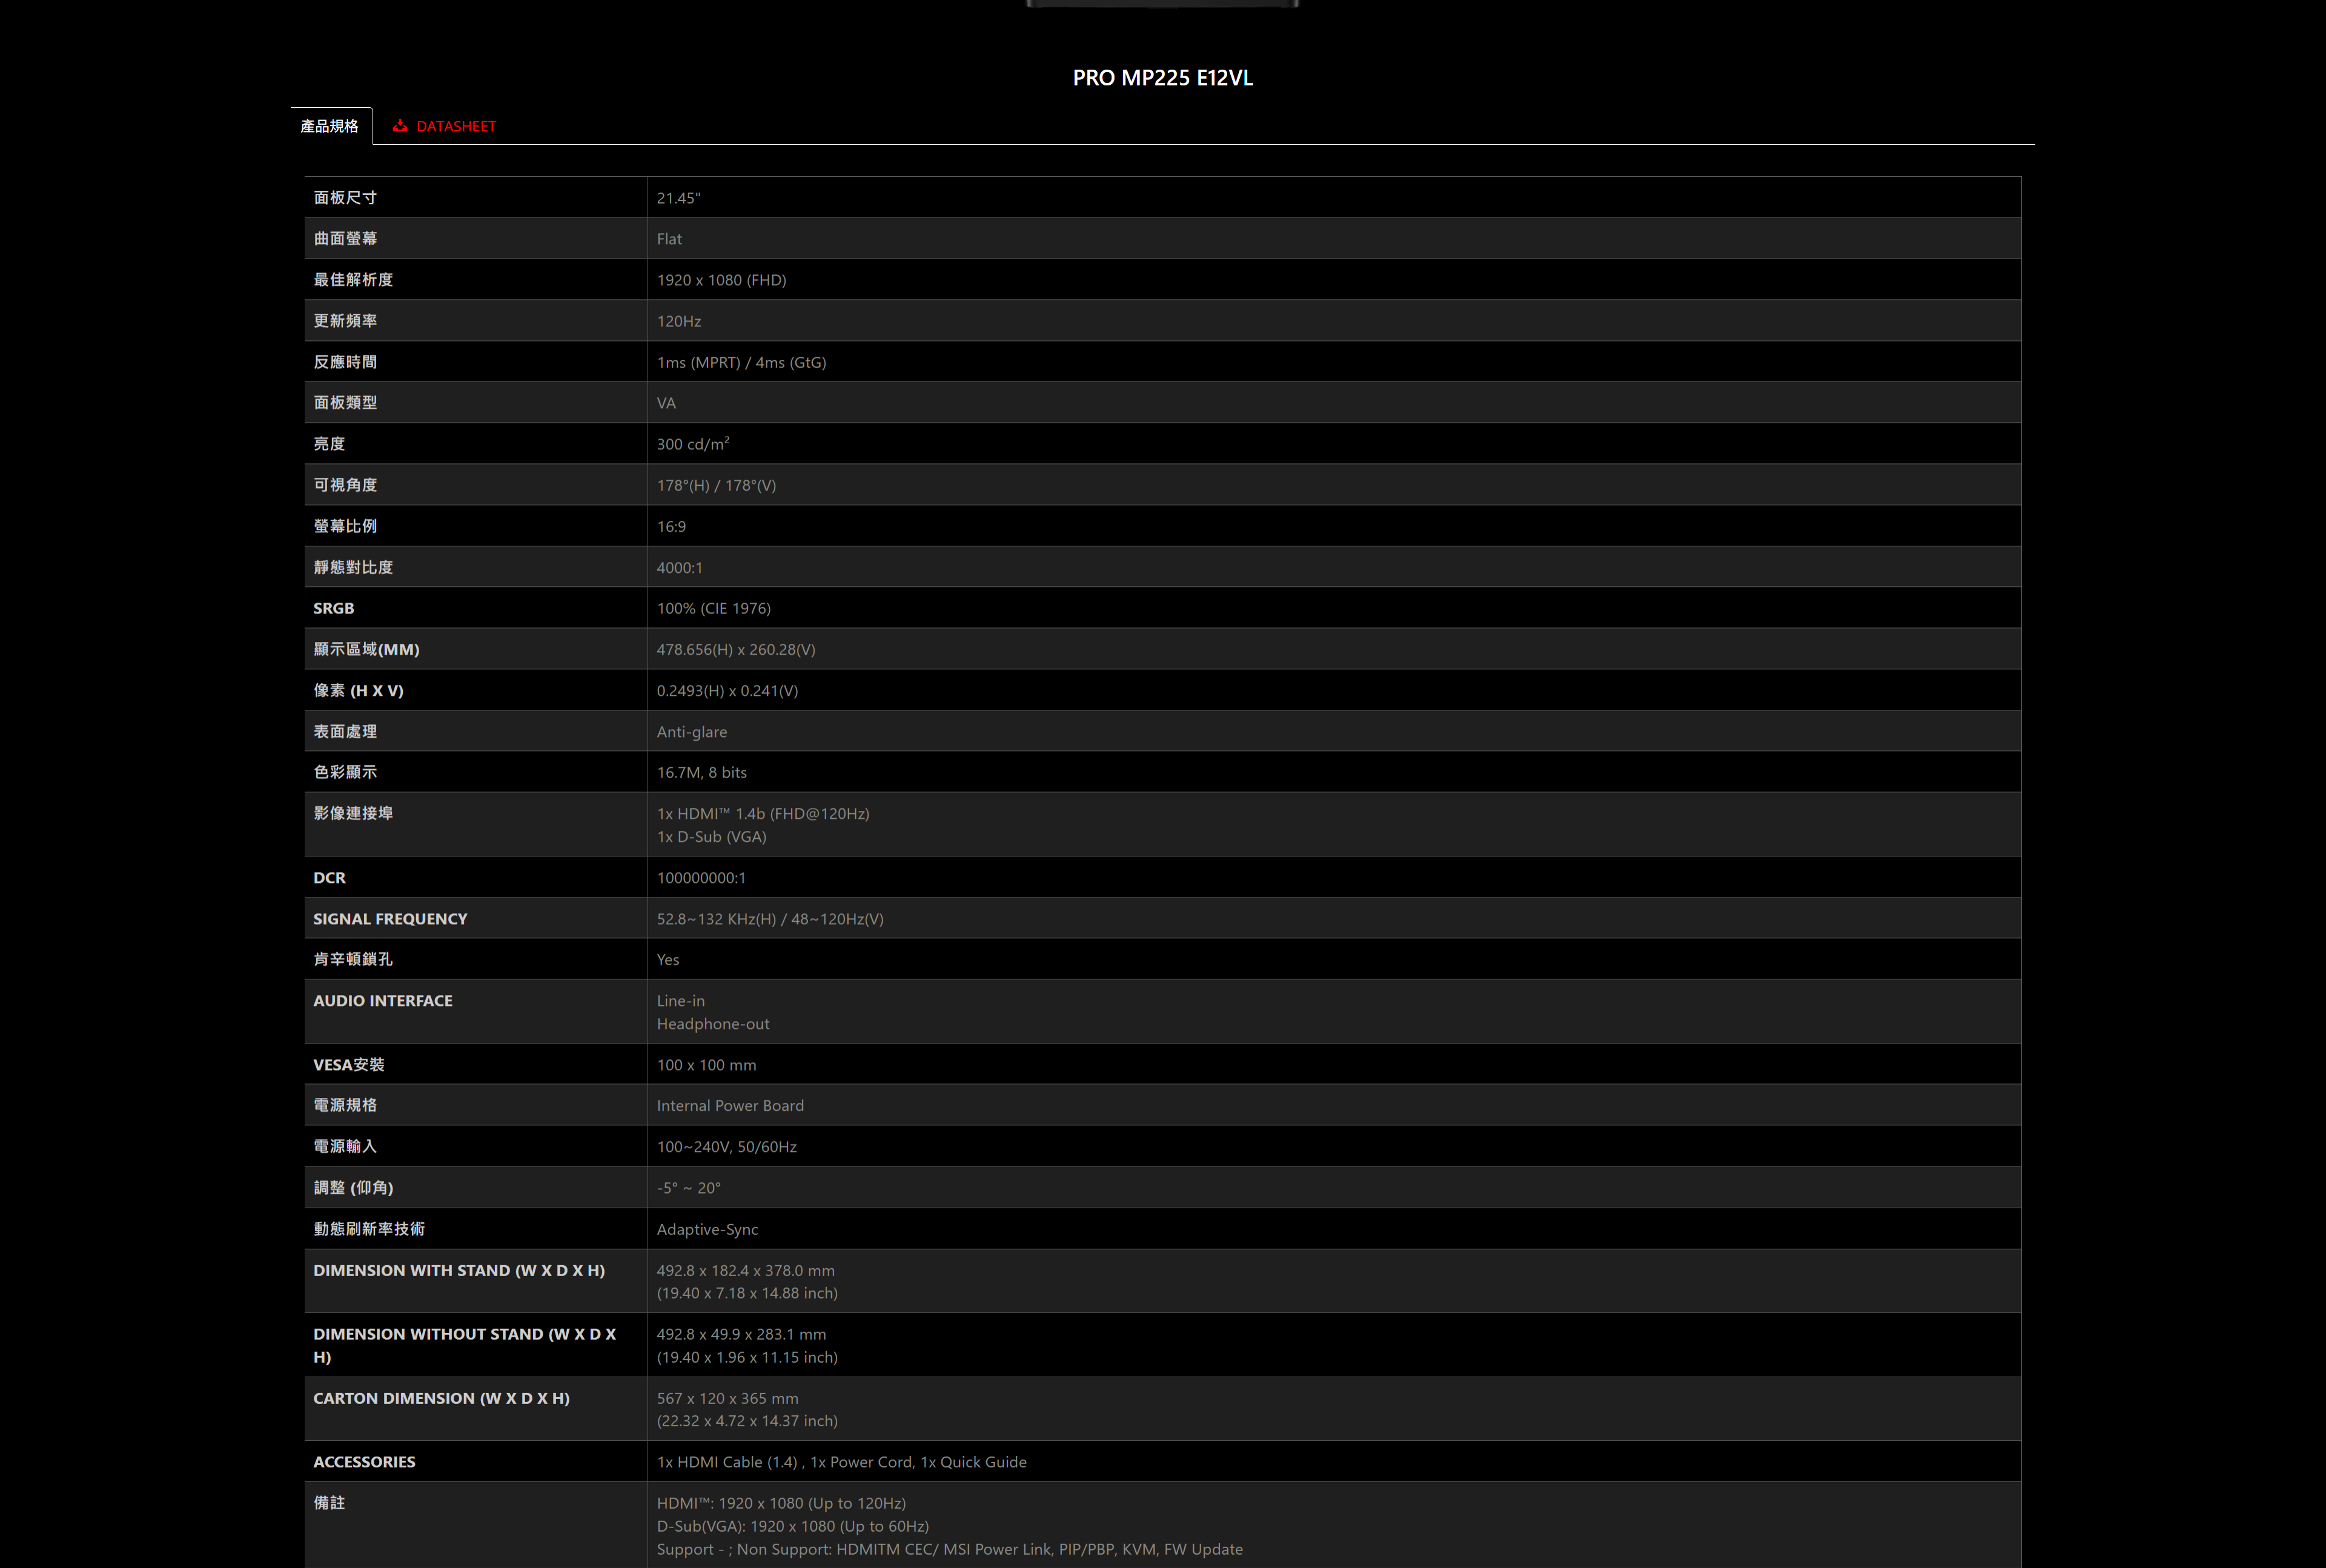Click the 1x HDMI™ 1.4b (FHD@120Hz) line
2326x1568 pixels.
763,813
